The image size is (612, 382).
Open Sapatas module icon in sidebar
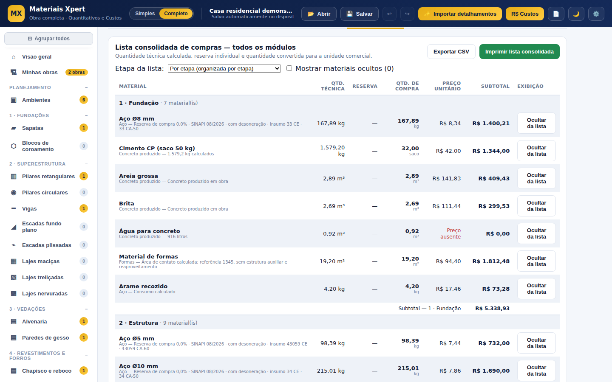pos(14,128)
